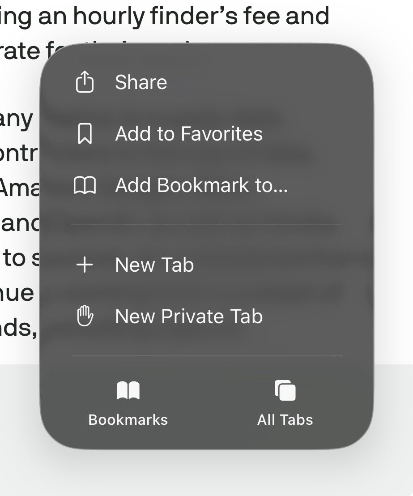Choose New Private Tab text

pyautogui.click(x=189, y=316)
